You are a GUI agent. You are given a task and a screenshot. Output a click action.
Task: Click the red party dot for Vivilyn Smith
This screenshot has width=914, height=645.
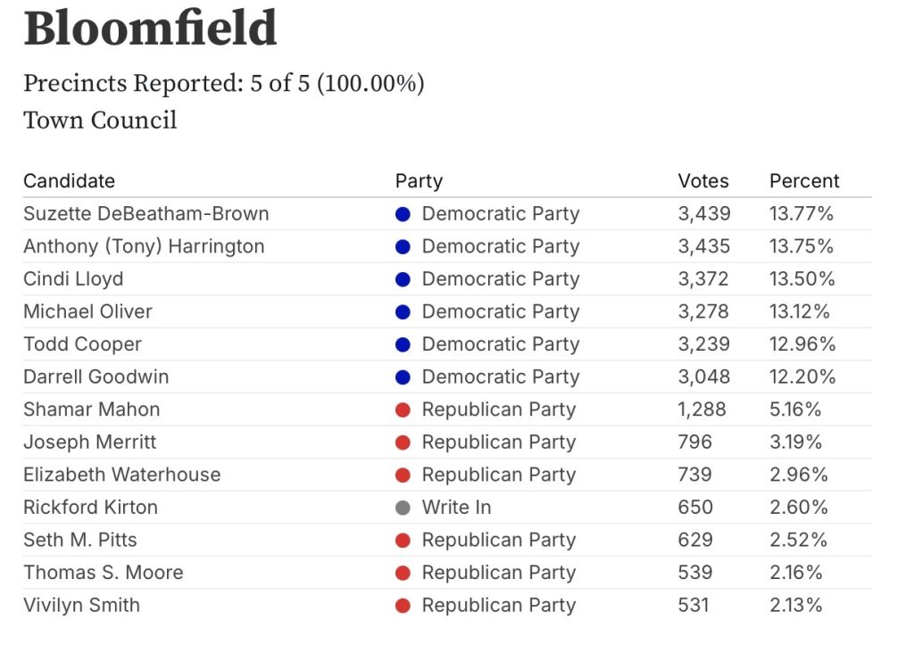click(403, 606)
